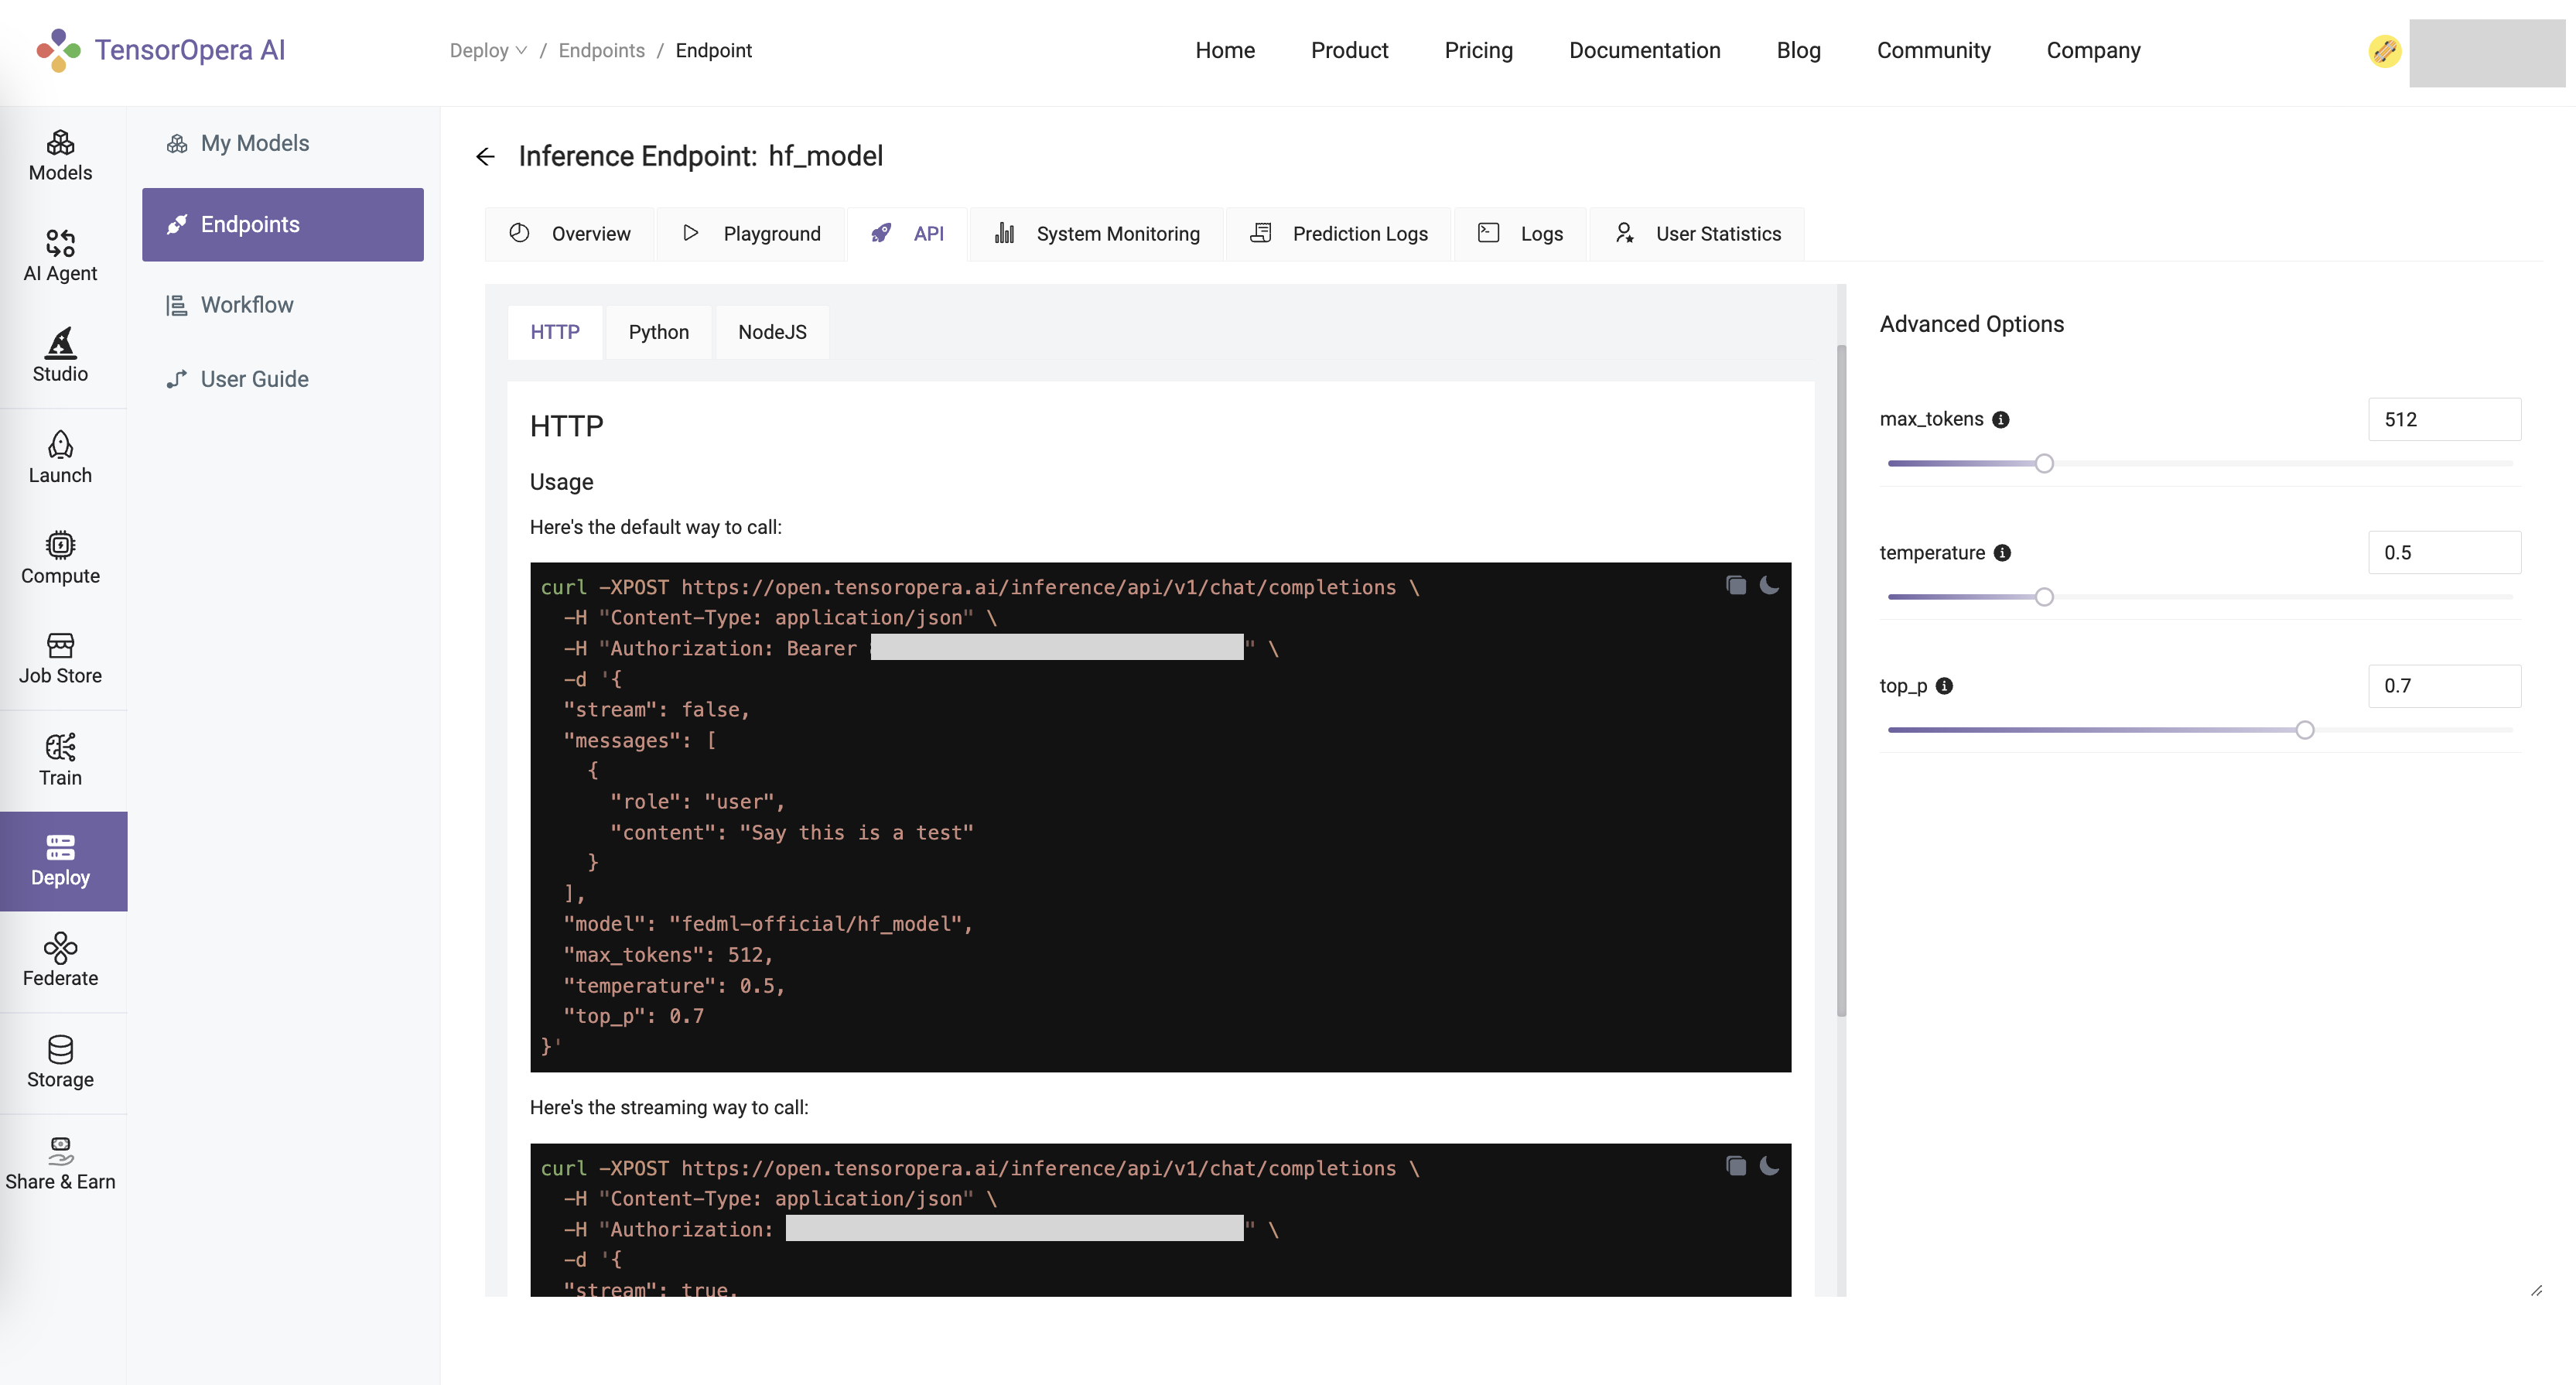Screen dimensions: 2576x1385
Task: Open the System Monitoring tab
Action: (1098, 234)
